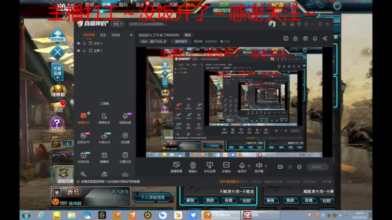This screenshot has width=392, height=220.
Task: Click the game's 观看直播 side icon
Action: pos(57,72)
